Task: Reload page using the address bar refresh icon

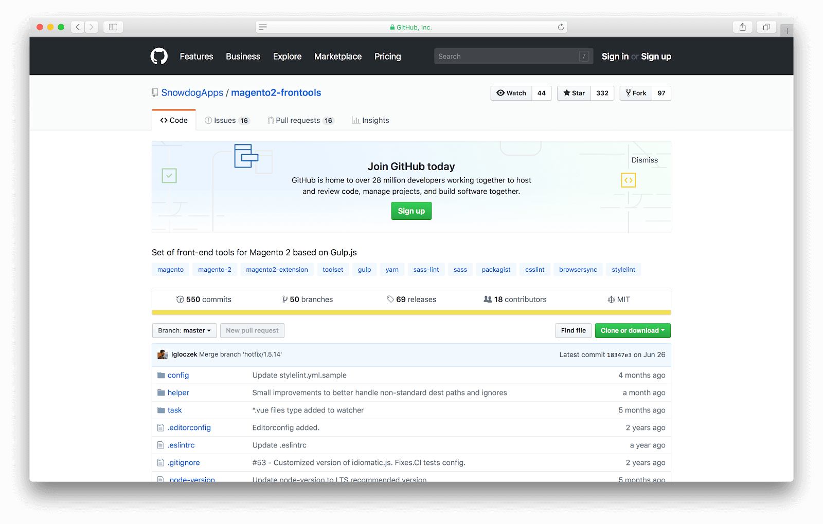Action: (x=561, y=27)
